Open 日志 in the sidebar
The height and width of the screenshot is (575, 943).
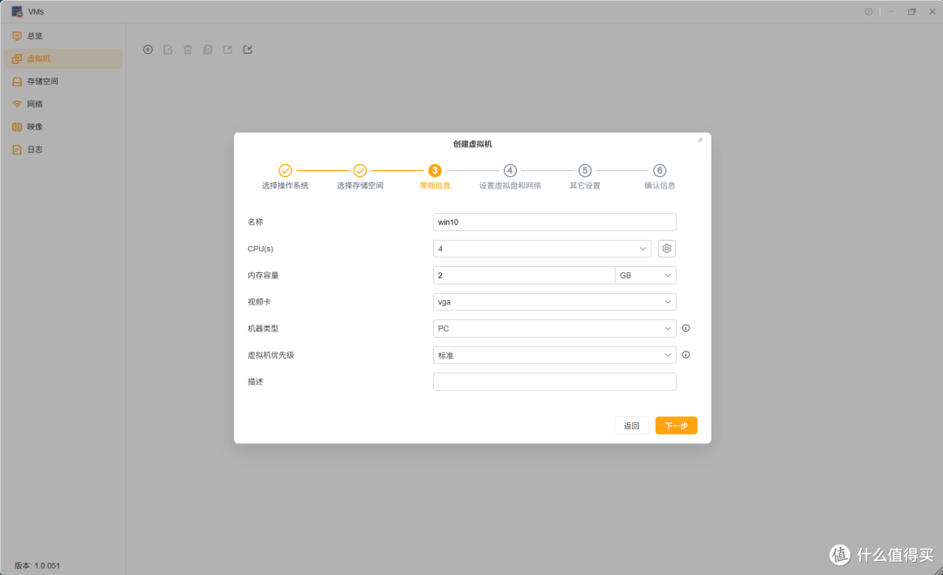click(63, 149)
